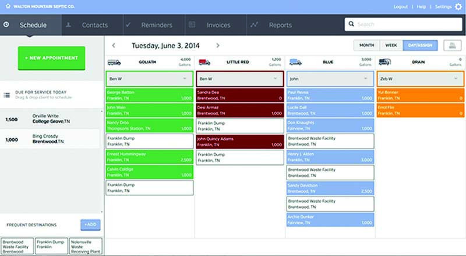Select Bing Crosdy due for service
466x256 pixels.
50,139
